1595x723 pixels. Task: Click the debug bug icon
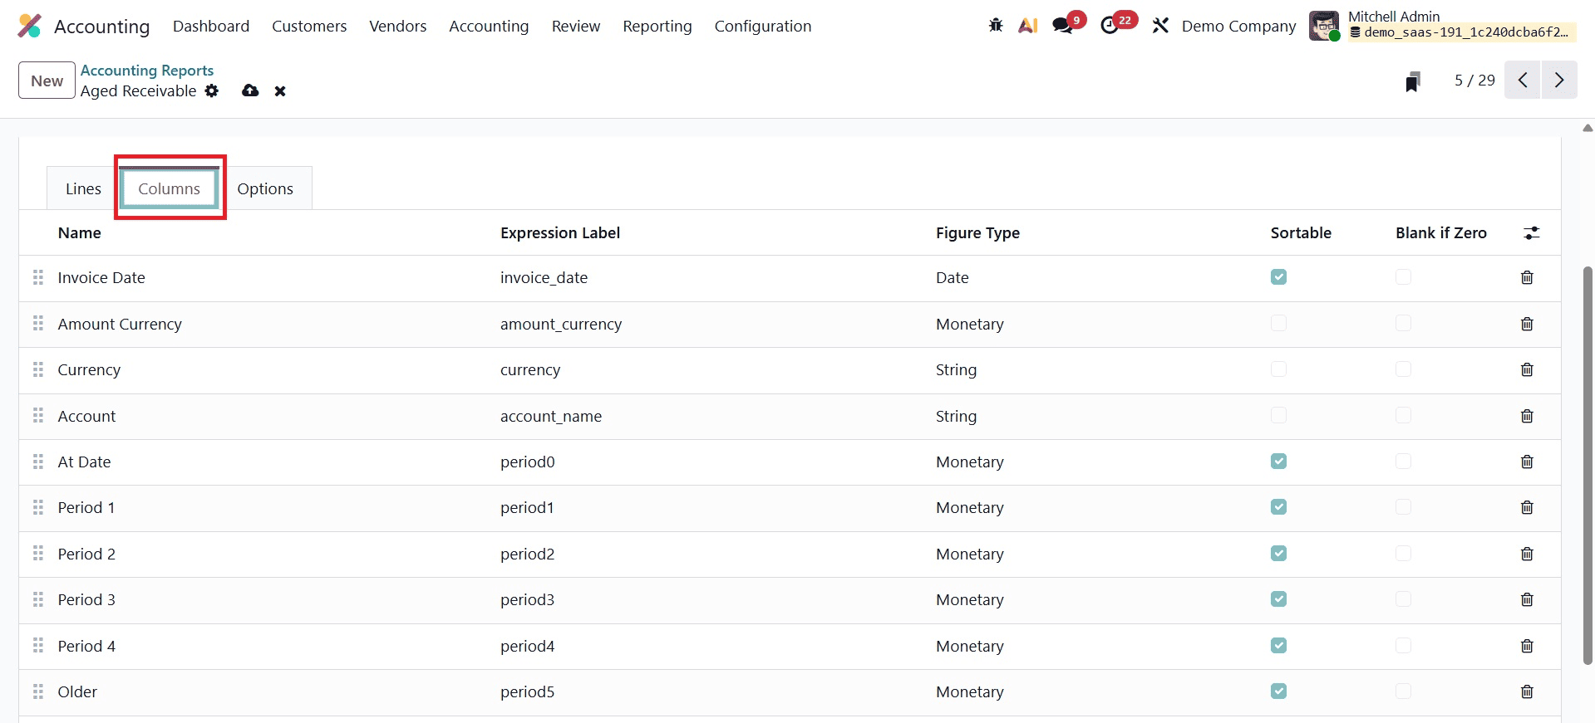[x=995, y=26]
